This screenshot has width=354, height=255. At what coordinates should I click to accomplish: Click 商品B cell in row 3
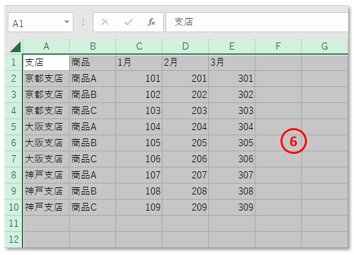[93, 95]
